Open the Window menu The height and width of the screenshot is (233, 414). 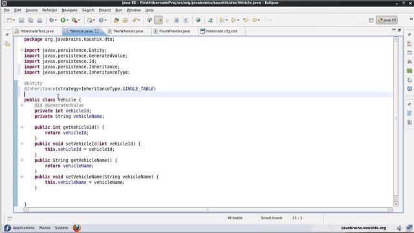tap(134, 10)
